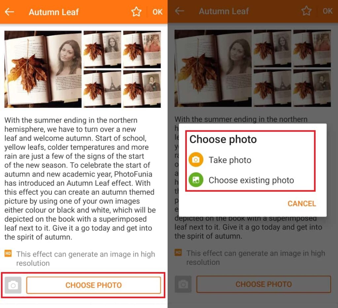The width and height of the screenshot is (338, 308).
Task: Tap the dimmed back arrow on right screen
Action: point(180,11)
